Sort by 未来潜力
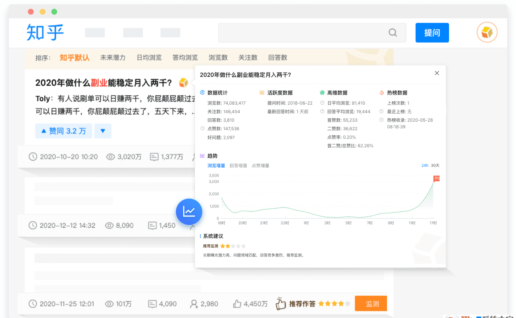Viewport: 516px width, 318px height. 113,58
